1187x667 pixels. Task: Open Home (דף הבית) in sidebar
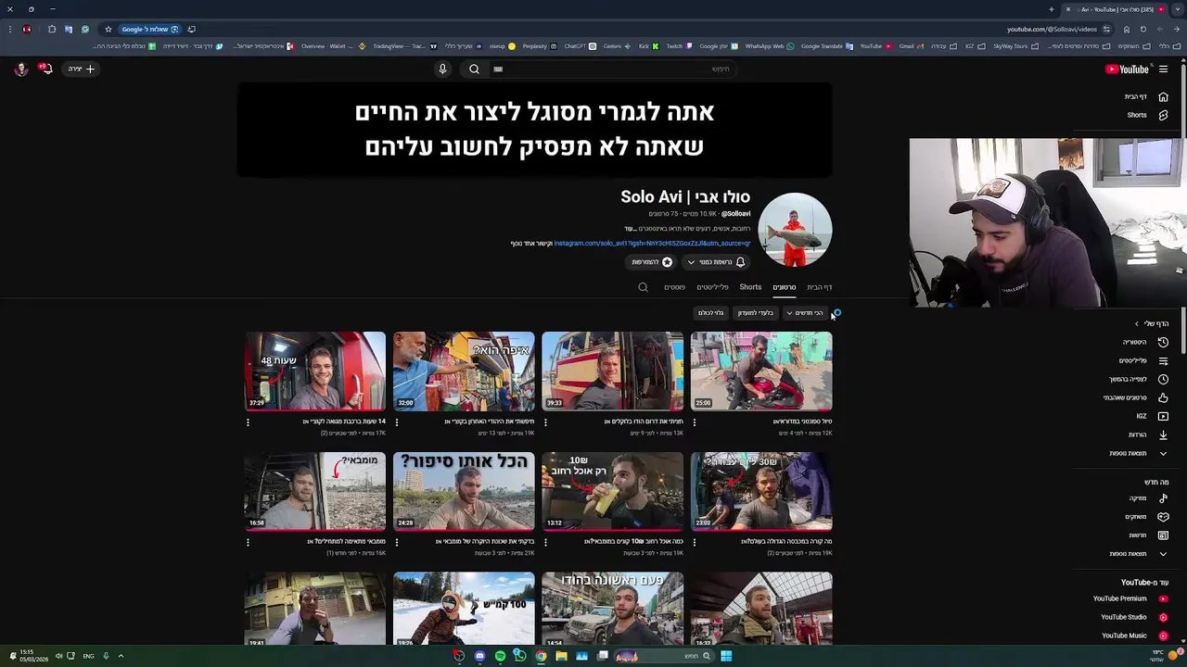click(1145, 96)
